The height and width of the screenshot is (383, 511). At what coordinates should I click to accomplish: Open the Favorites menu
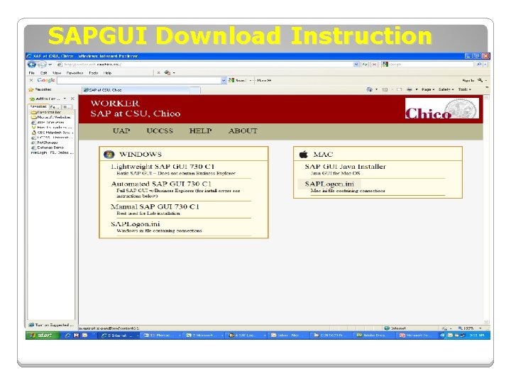point(75,73)
